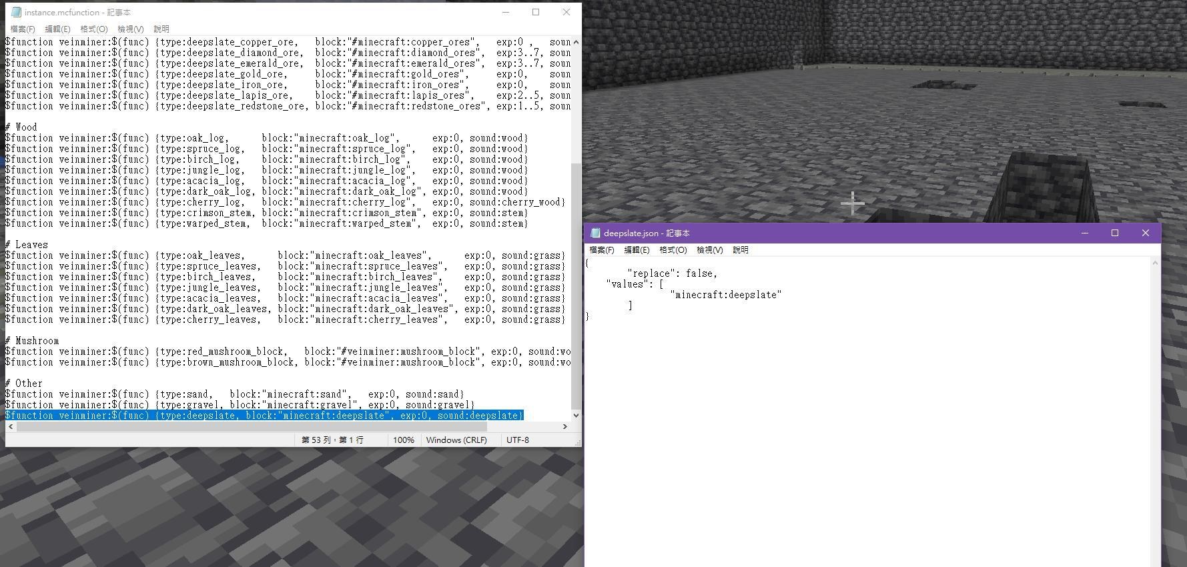Open the 檔案(F) menu in instance.mcfunction Notepad
The height and width of the screenshot is (567, 1187).
pyautogui.click(x=23, y=29)
